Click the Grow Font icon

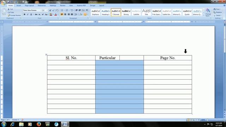(50, 10)
